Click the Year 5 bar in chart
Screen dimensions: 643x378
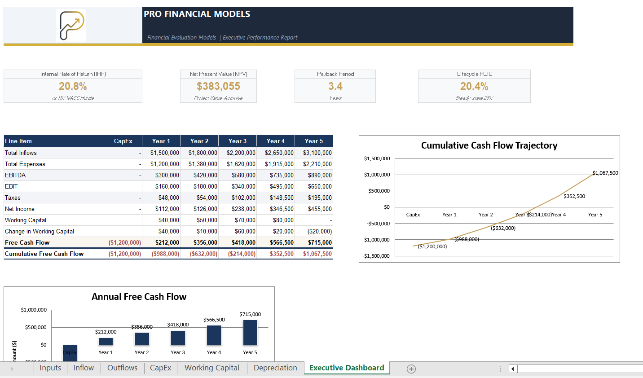point(250,332)
